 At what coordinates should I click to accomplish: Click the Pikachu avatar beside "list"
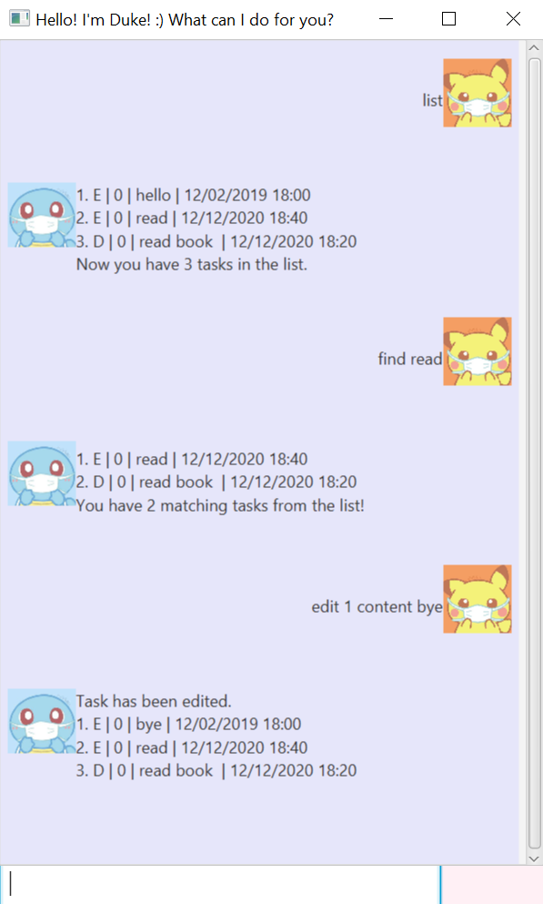tap(478, 93)
